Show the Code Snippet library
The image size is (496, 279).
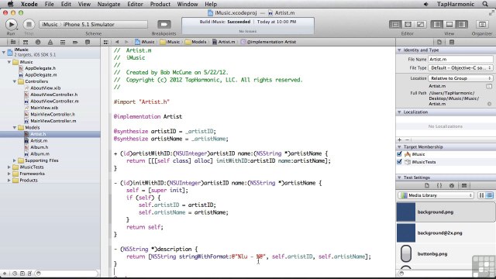point(439,186)
